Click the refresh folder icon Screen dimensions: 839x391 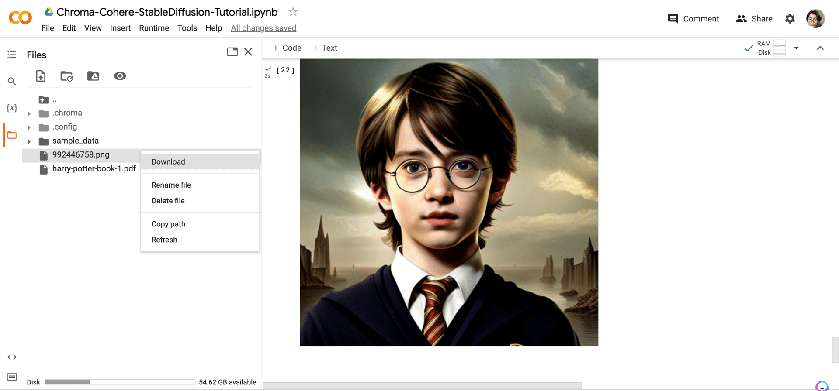click(66, 76)
